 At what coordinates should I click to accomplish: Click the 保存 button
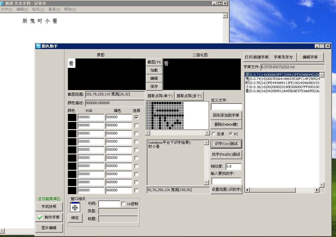coord(154,87)
